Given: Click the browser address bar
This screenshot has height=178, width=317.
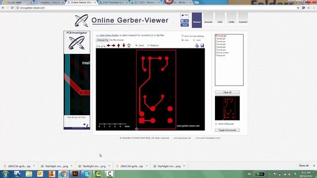Looking at the screenshot, I should pos(156,8).
